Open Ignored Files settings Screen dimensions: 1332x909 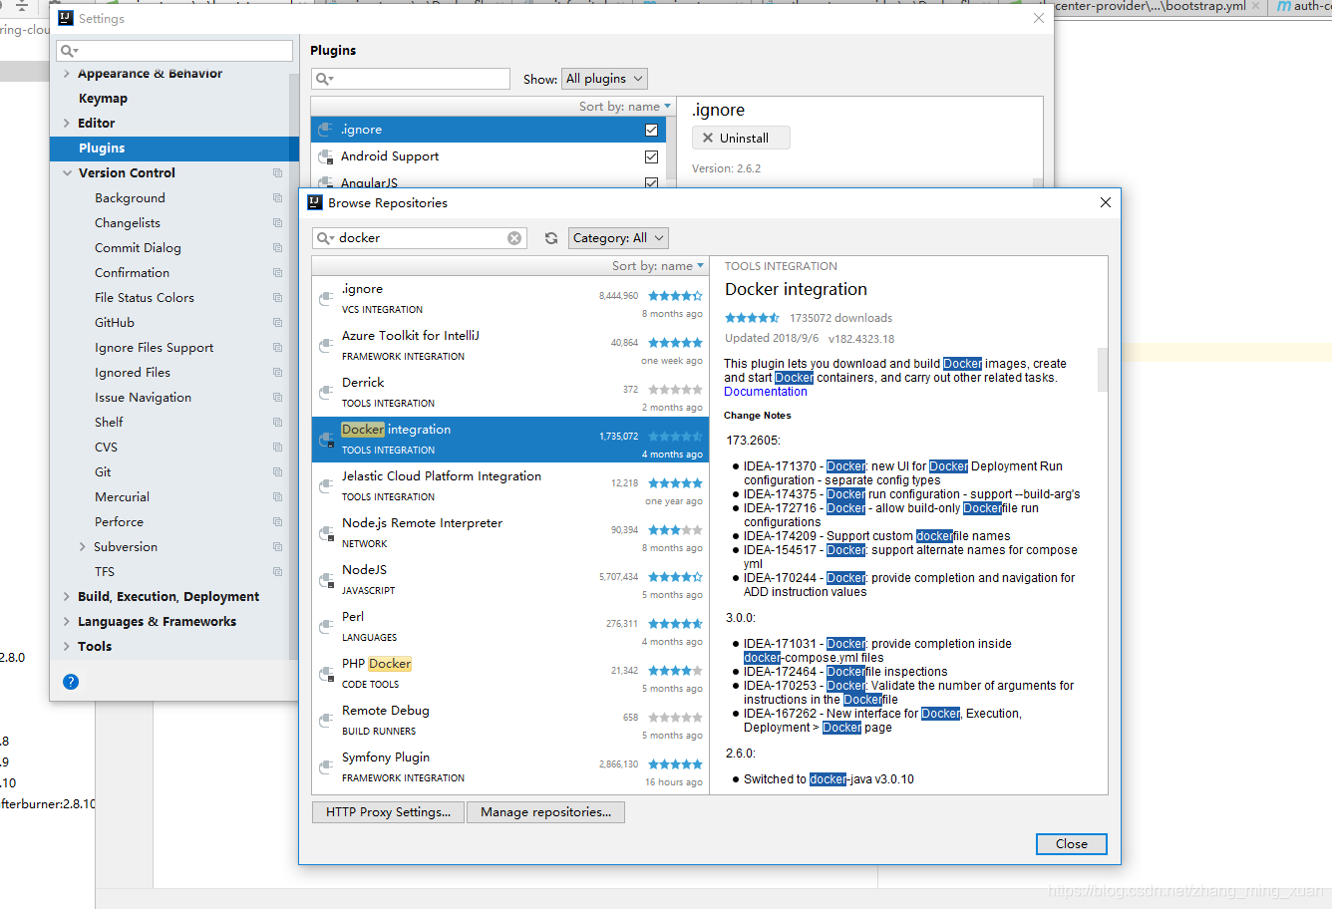tap(133, 373)
